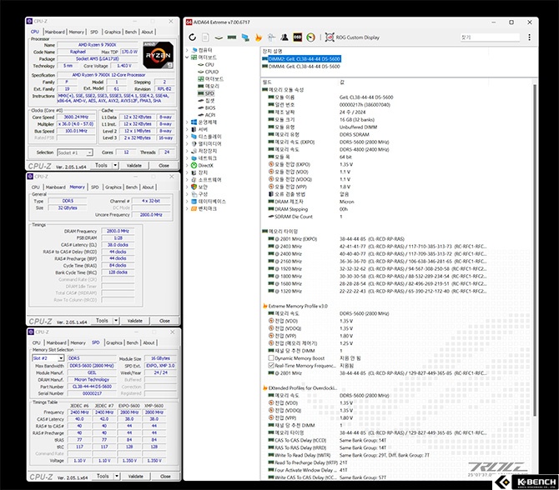Open About tab in top CPU-Z window
Image resolution: width=559 pixels, height=490 pixels.
(147, 32)
